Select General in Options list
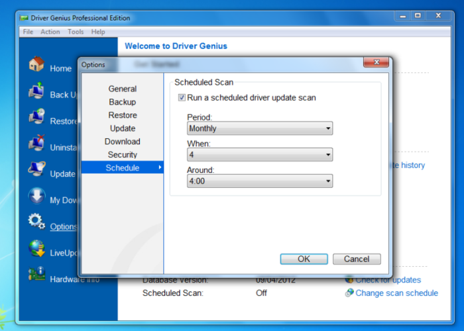Screen dimensions: 464x331 [123, 89]
